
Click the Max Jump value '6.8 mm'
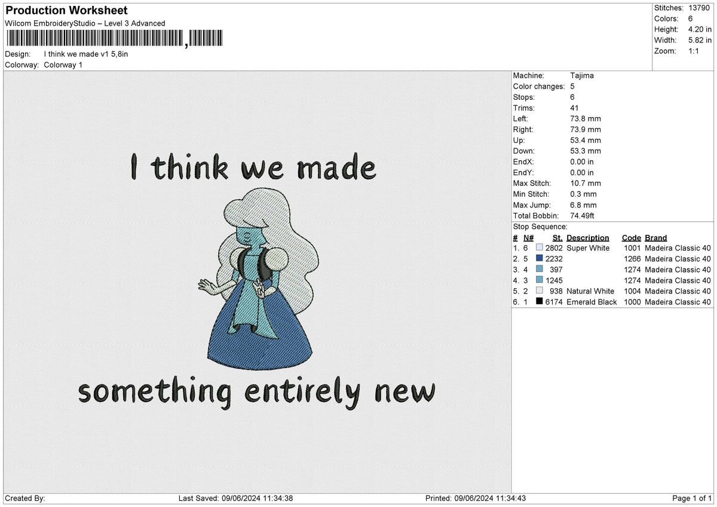pos(583,204)
